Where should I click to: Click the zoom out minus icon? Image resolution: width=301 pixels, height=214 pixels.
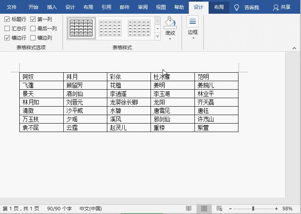point(230,209)
